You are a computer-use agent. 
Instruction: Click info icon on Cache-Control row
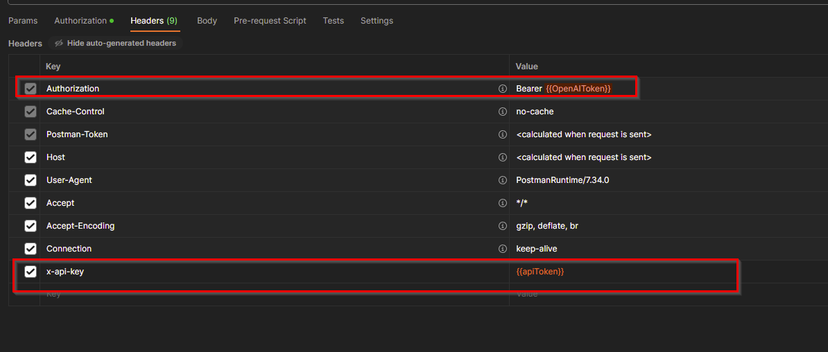pyautogui.click(x=502, y=112)
